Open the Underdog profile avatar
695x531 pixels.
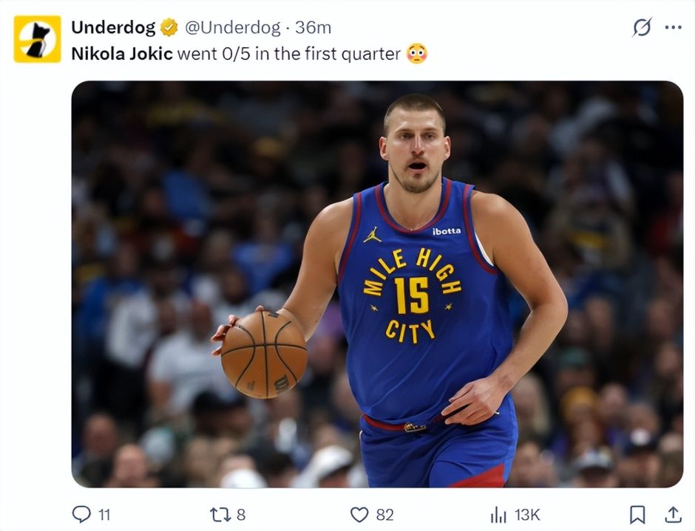pyautogui.click(x=37, y=39)
